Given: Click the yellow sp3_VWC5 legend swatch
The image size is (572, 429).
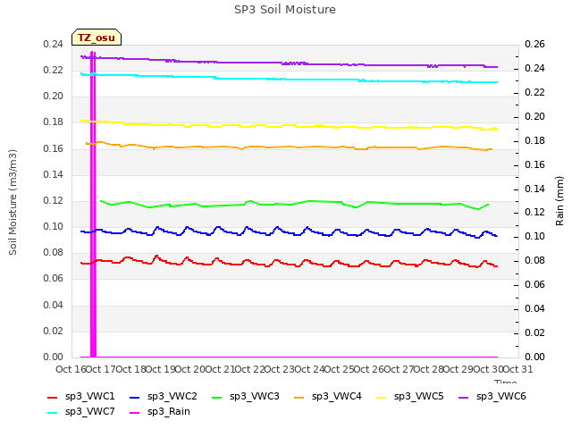Looking at the screenshot, I should [x=382, y=397].
